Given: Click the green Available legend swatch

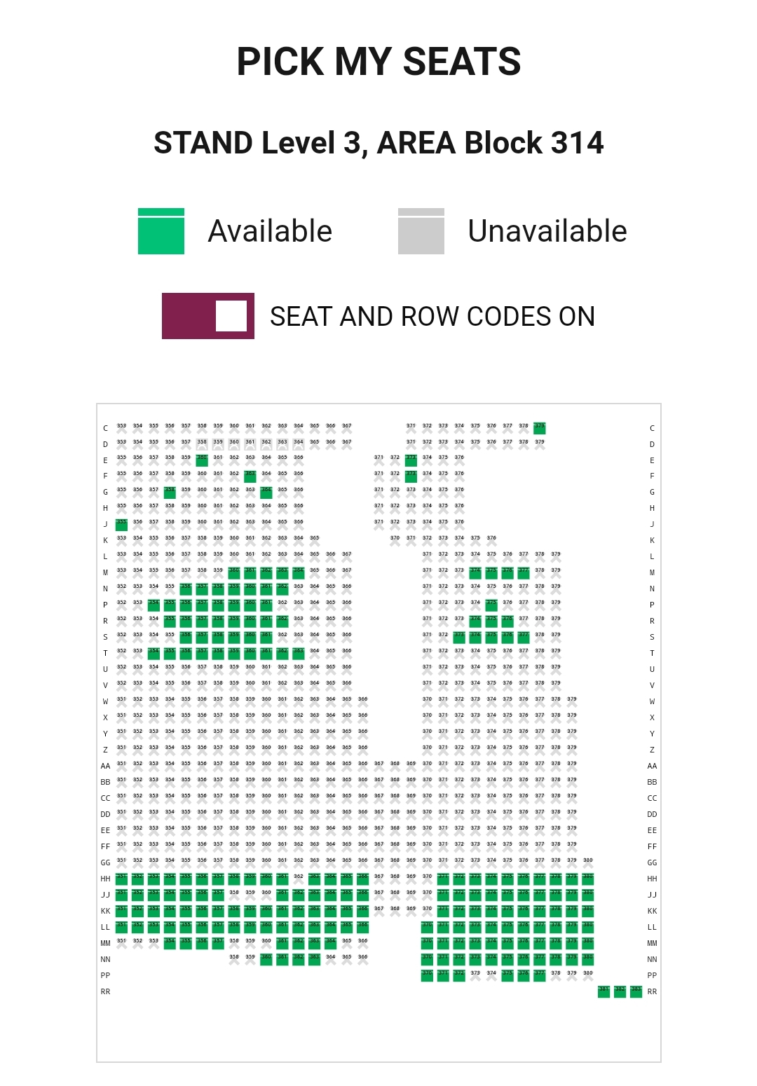Looking at the screenshot, I should [161, 231].
